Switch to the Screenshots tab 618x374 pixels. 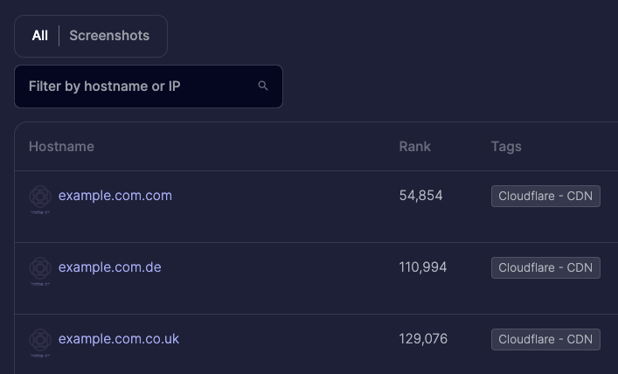click(109, 36)
